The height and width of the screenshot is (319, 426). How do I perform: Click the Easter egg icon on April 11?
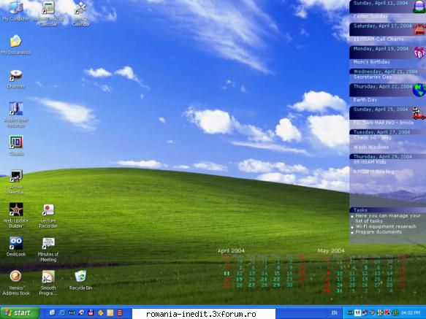(x=419, y=7)
